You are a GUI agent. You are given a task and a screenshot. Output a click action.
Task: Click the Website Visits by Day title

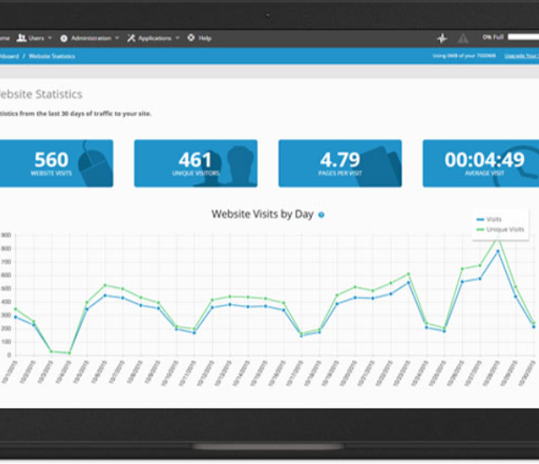point(262,214)
